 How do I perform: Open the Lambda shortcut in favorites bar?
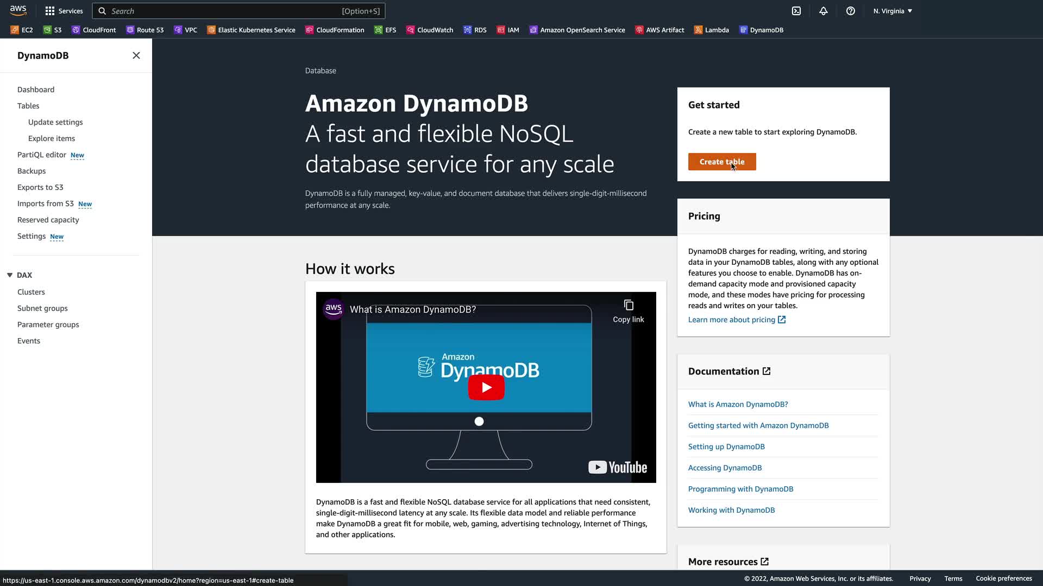pos(712,30)
